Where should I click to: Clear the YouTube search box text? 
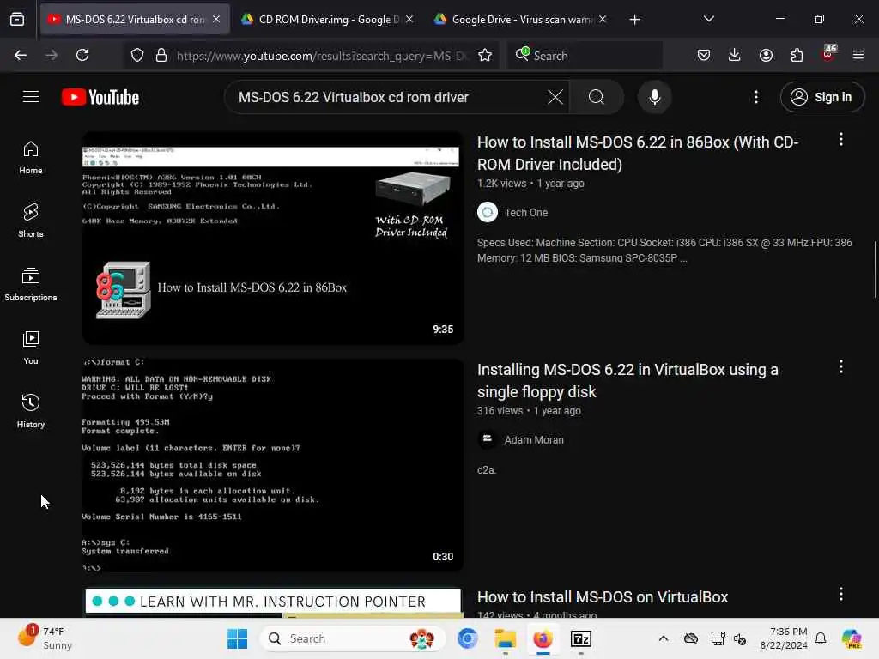(555, 97)
